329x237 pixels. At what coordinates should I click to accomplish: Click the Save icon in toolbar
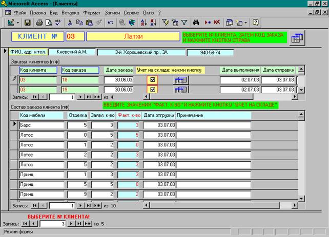(28, 23)
